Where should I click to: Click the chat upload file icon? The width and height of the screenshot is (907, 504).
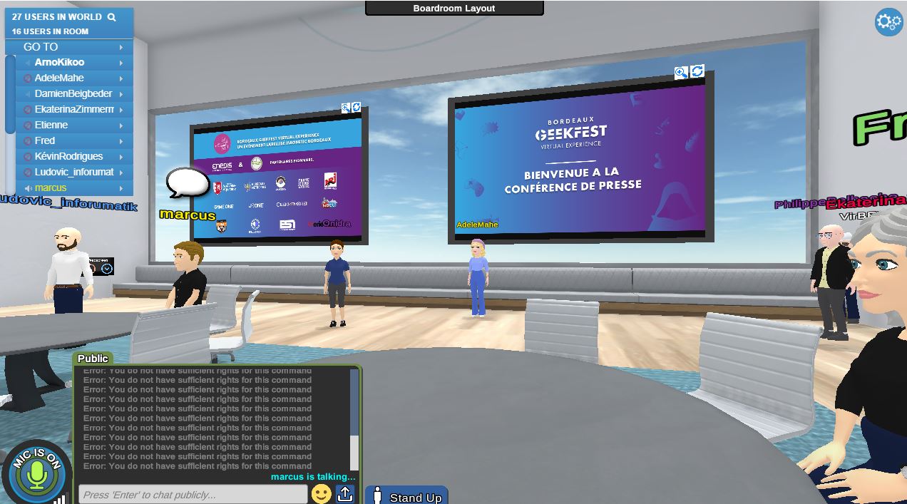coord(345,493)
